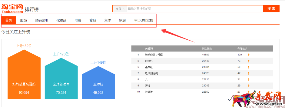Open keyword 电风扇 落地 in row 7

tap(152, 73)
